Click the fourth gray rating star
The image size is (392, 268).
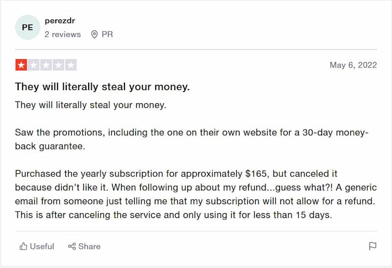click(58, 65)
